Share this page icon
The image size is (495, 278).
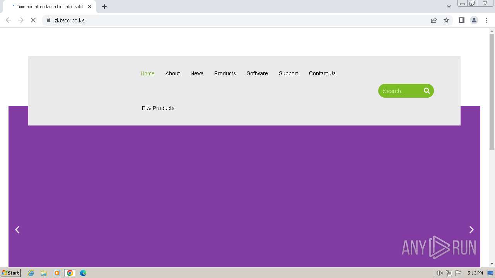click(434, 20)
